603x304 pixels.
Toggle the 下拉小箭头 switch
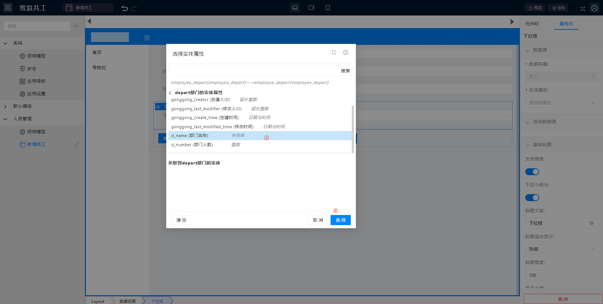532,198
